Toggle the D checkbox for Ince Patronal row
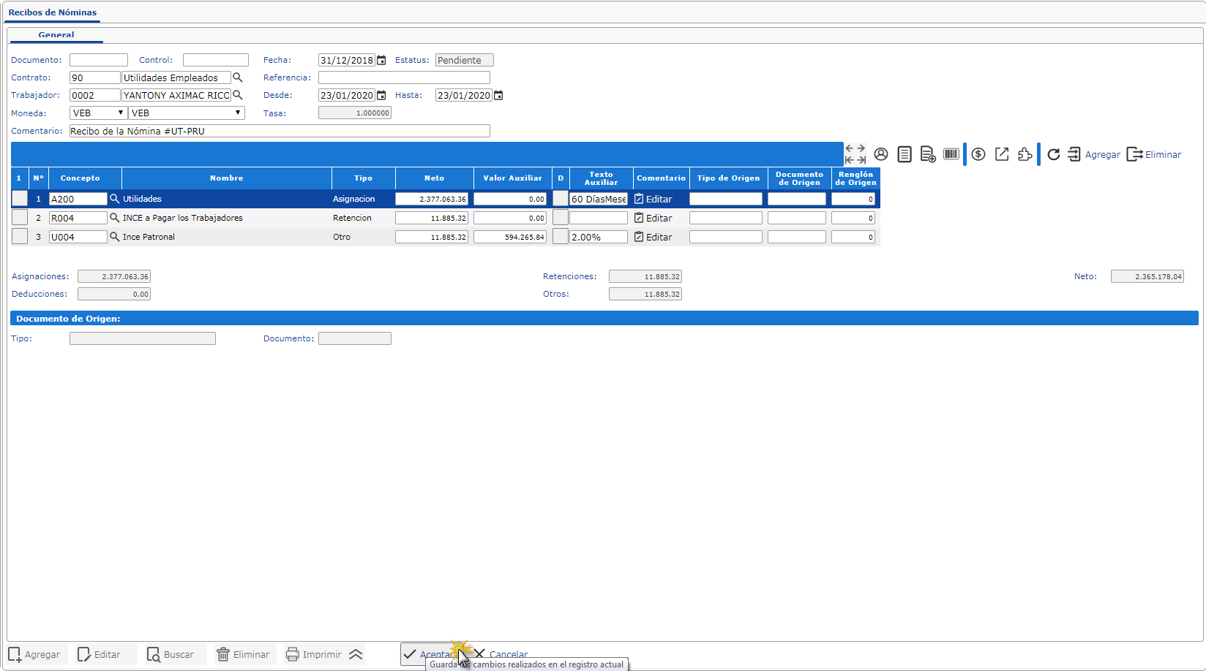Screen dimensions: 1206x671 click(561, 237)
